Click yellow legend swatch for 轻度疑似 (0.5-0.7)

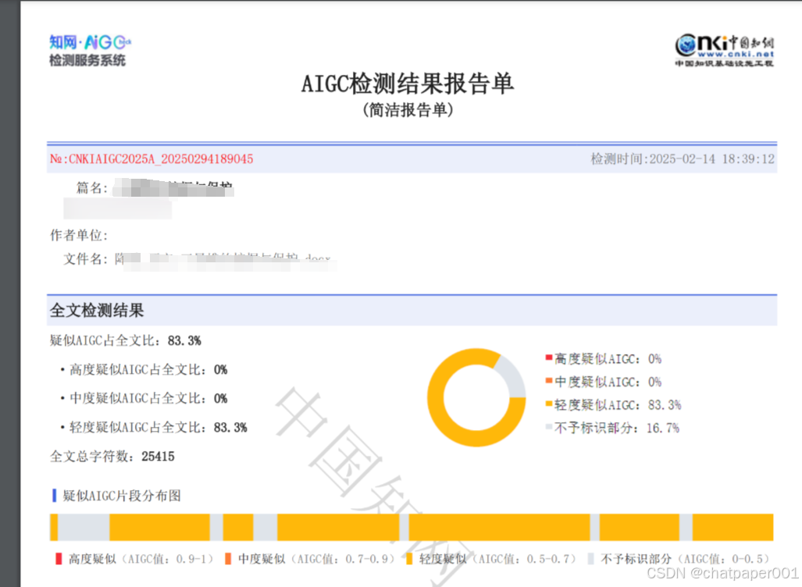click(x=409, y=559)
